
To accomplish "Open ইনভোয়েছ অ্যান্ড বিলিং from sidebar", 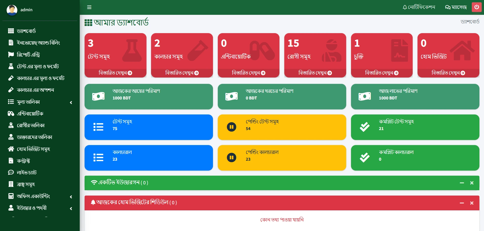I will 38,43.
